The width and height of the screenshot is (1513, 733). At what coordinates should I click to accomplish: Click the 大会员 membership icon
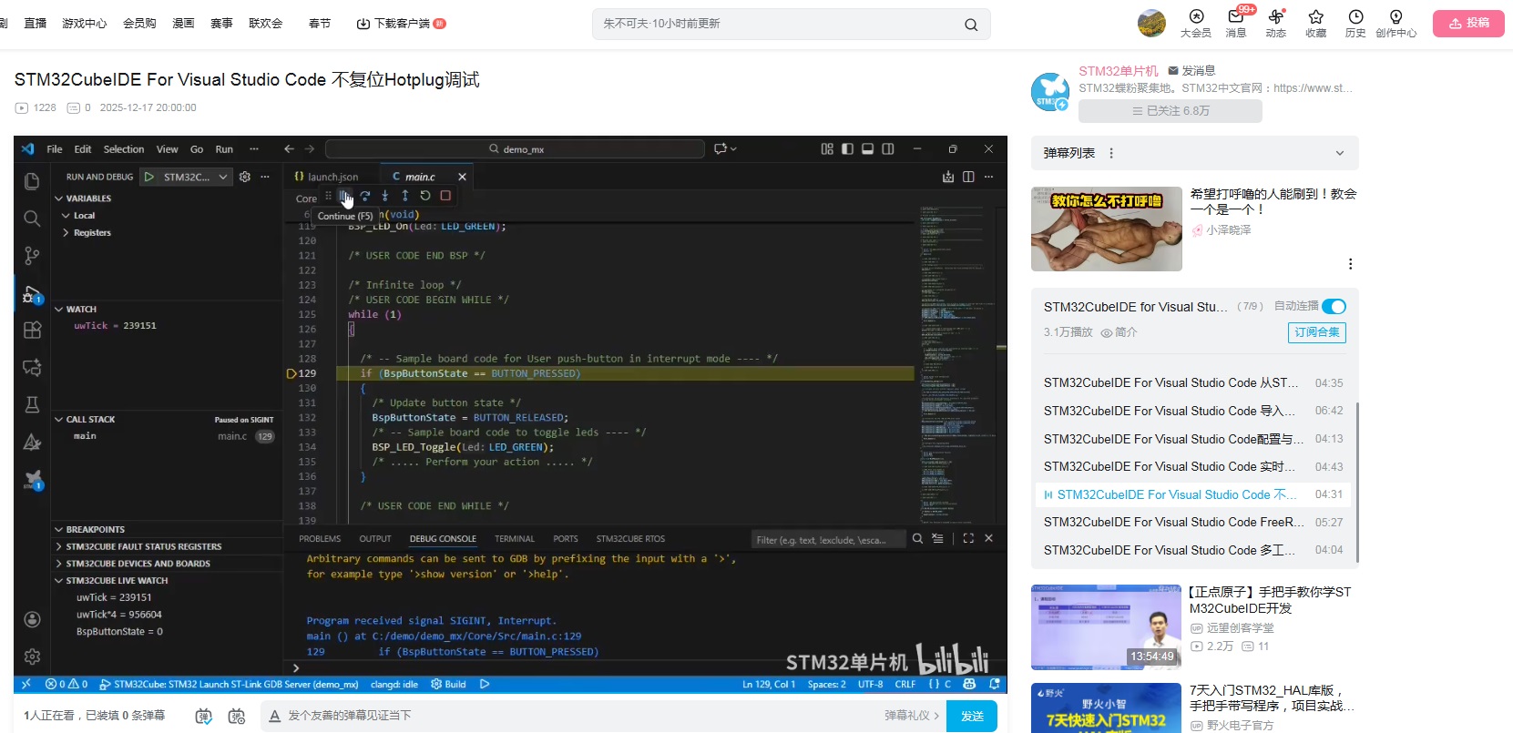(x=1196, y=18)
